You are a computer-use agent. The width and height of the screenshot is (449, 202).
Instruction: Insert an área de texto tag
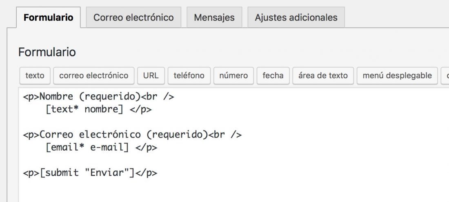point(323,76)
